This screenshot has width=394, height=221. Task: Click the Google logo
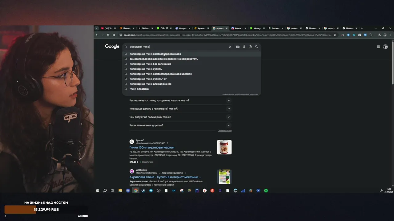(112, 47)
